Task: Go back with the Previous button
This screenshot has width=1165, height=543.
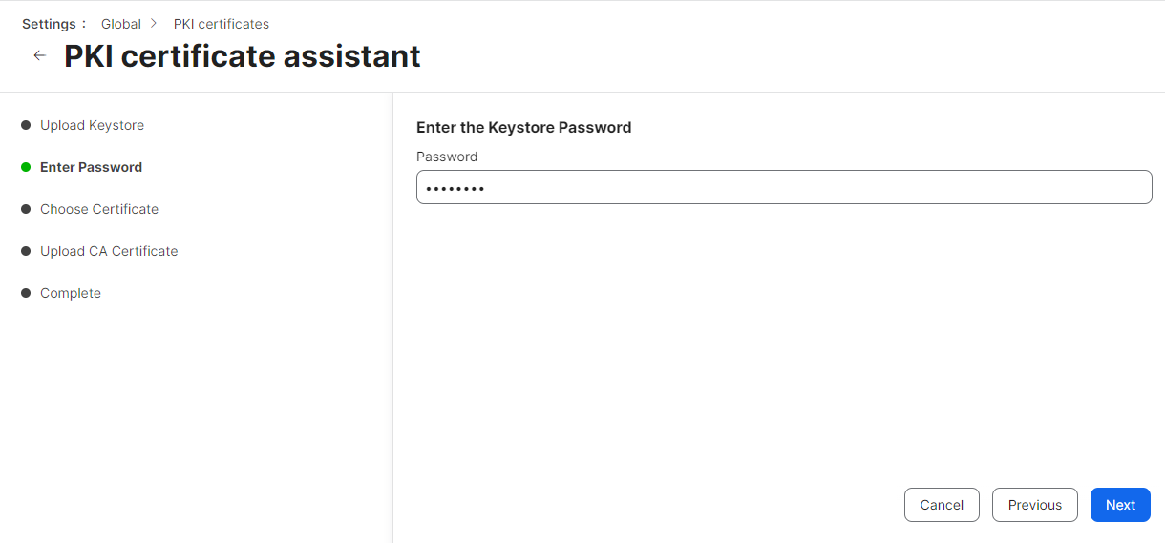Action: 1034,505
